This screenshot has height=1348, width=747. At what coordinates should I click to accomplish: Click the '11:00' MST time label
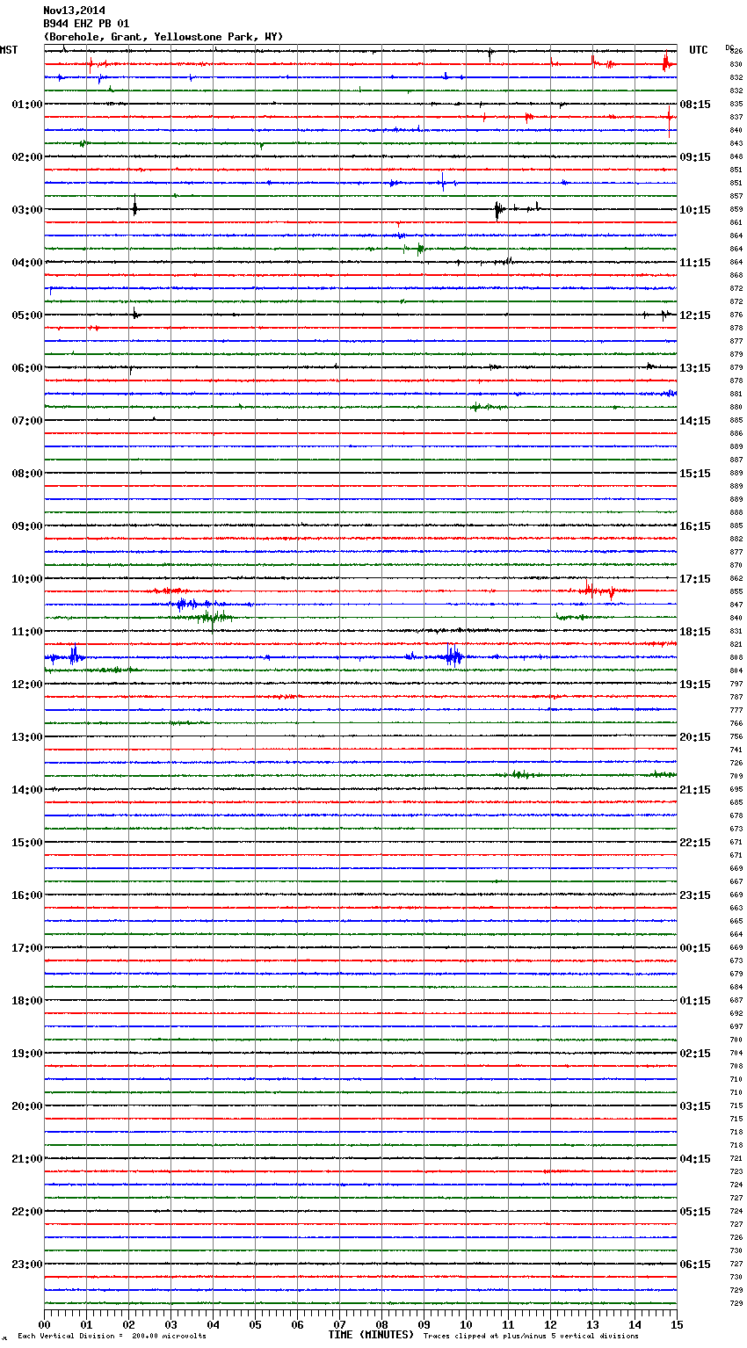pyautogui.click(x=27, y=632)
